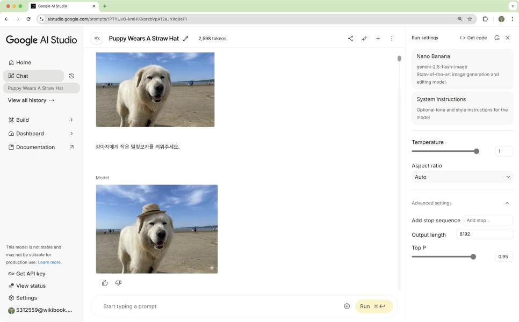Bookmark this page with the star icon
This screenshot has width=519, height=322.
(x=470, y=19)
